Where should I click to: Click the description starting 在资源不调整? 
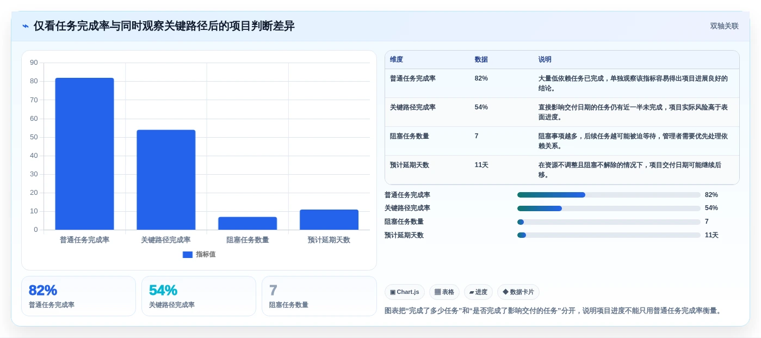(x=630, y=170)
